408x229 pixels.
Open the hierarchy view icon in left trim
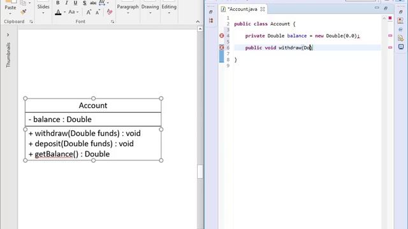click(x=211, y=20)
